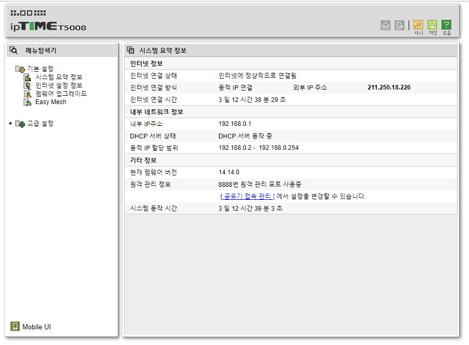
Task: Click the Mobile UI phone icon
Action: 15,326
